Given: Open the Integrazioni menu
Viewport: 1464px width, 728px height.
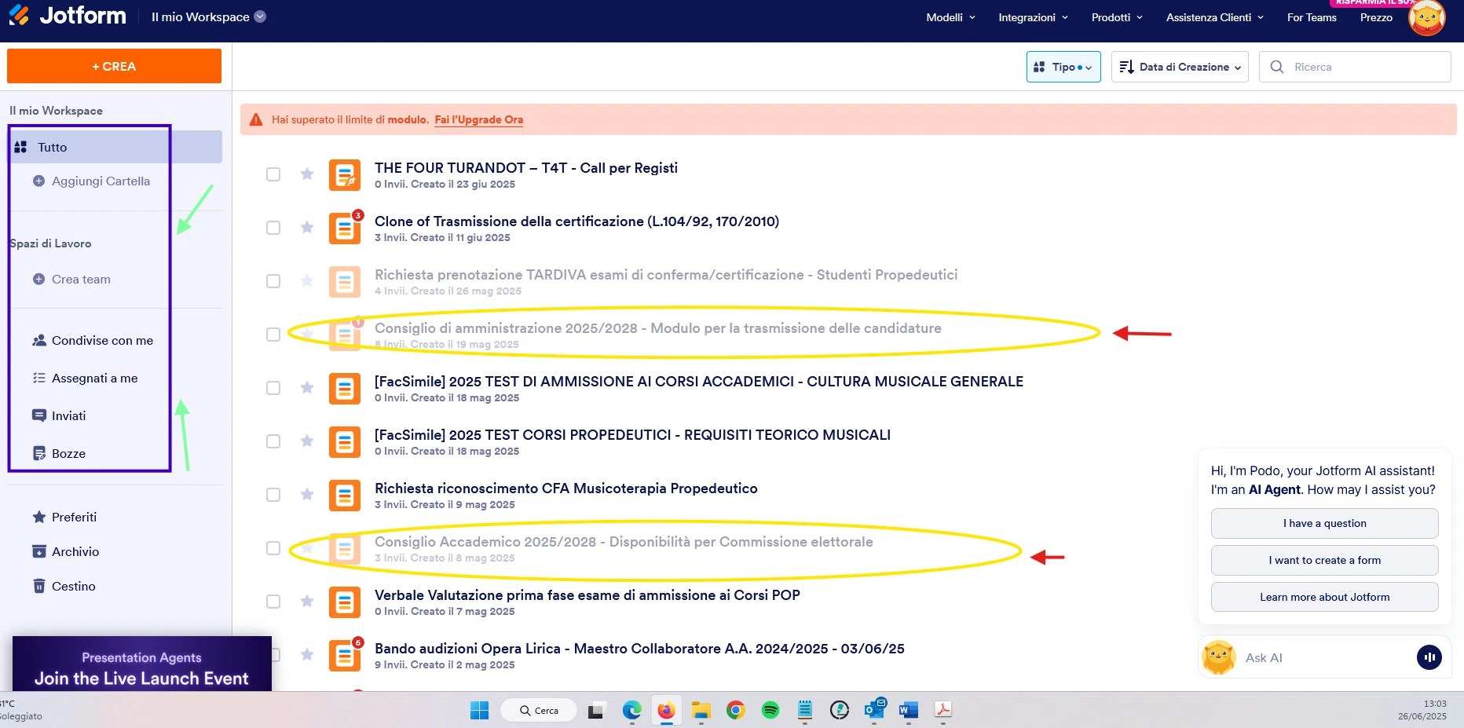Looking at the screenshot, I should click(x=1031, y=16).
